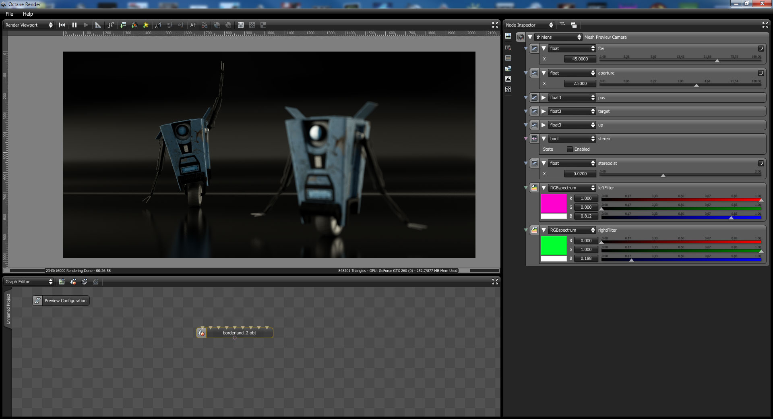Click the aperture slider handle
This screenshot has height=419, width=773.
pyautogui.click(x=697, y=85)
